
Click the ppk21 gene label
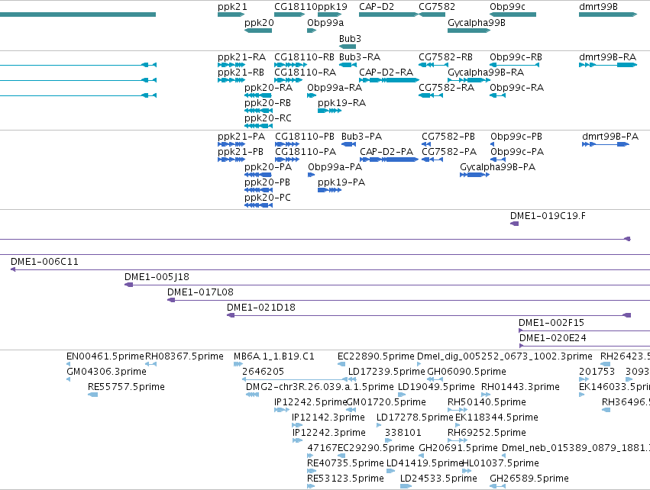[x=232, y=7]
